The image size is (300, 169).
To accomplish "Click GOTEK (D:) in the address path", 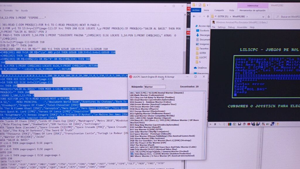I will [223, 17].
